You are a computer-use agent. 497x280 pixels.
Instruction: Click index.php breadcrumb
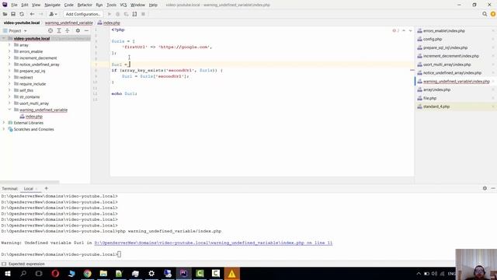(x=109, y=23)
